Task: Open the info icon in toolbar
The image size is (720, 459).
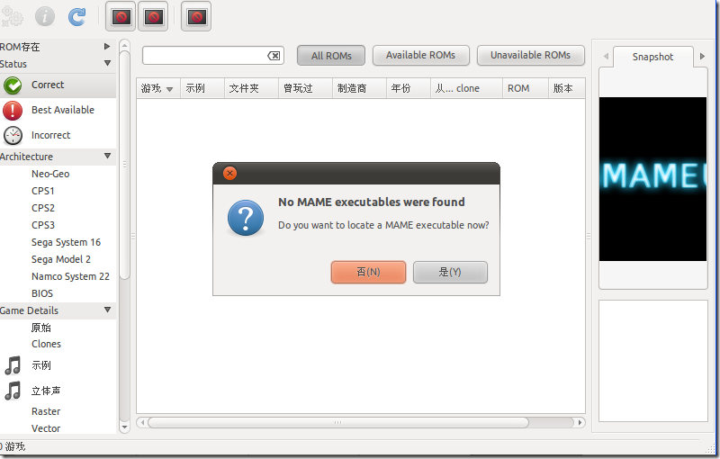Action: point(45,17)
